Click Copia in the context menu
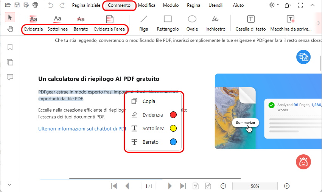Image resolution: width=322 pixels, height=192 pixels. (x=154, y=101)
